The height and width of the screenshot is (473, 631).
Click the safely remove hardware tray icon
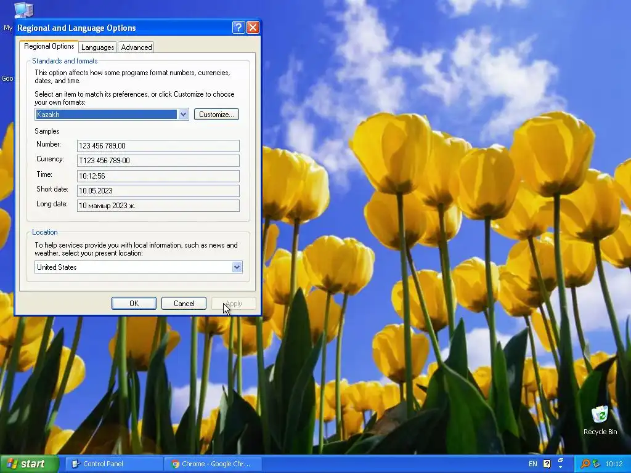(x=596, y=464)
